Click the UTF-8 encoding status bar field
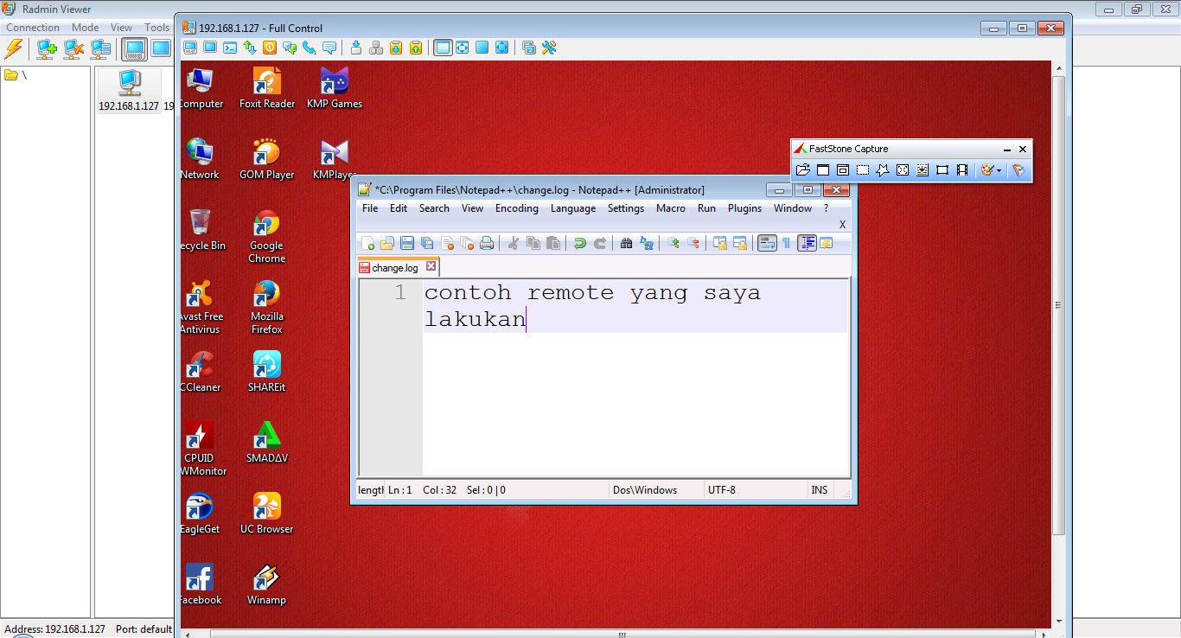 click(x=754, y=490)
